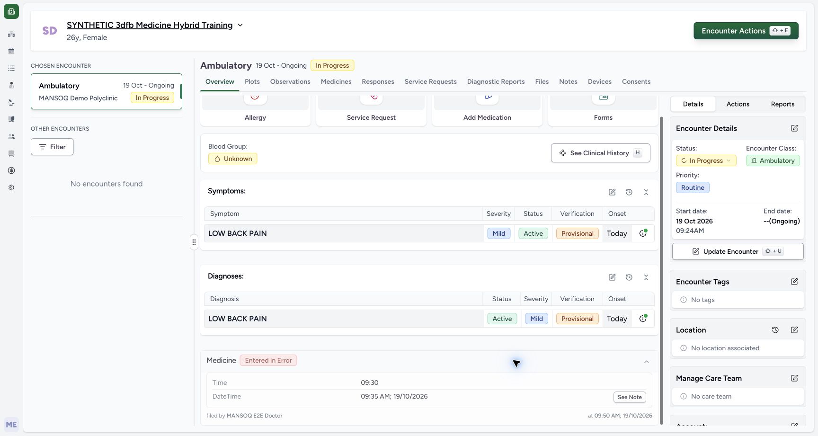This screenshot has height=436, width=818.
Task: Edit Encounter Tags pencil icon
Action: 794,282
